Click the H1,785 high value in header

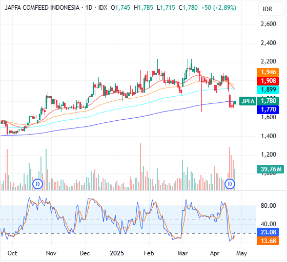[x=143, y=8]
